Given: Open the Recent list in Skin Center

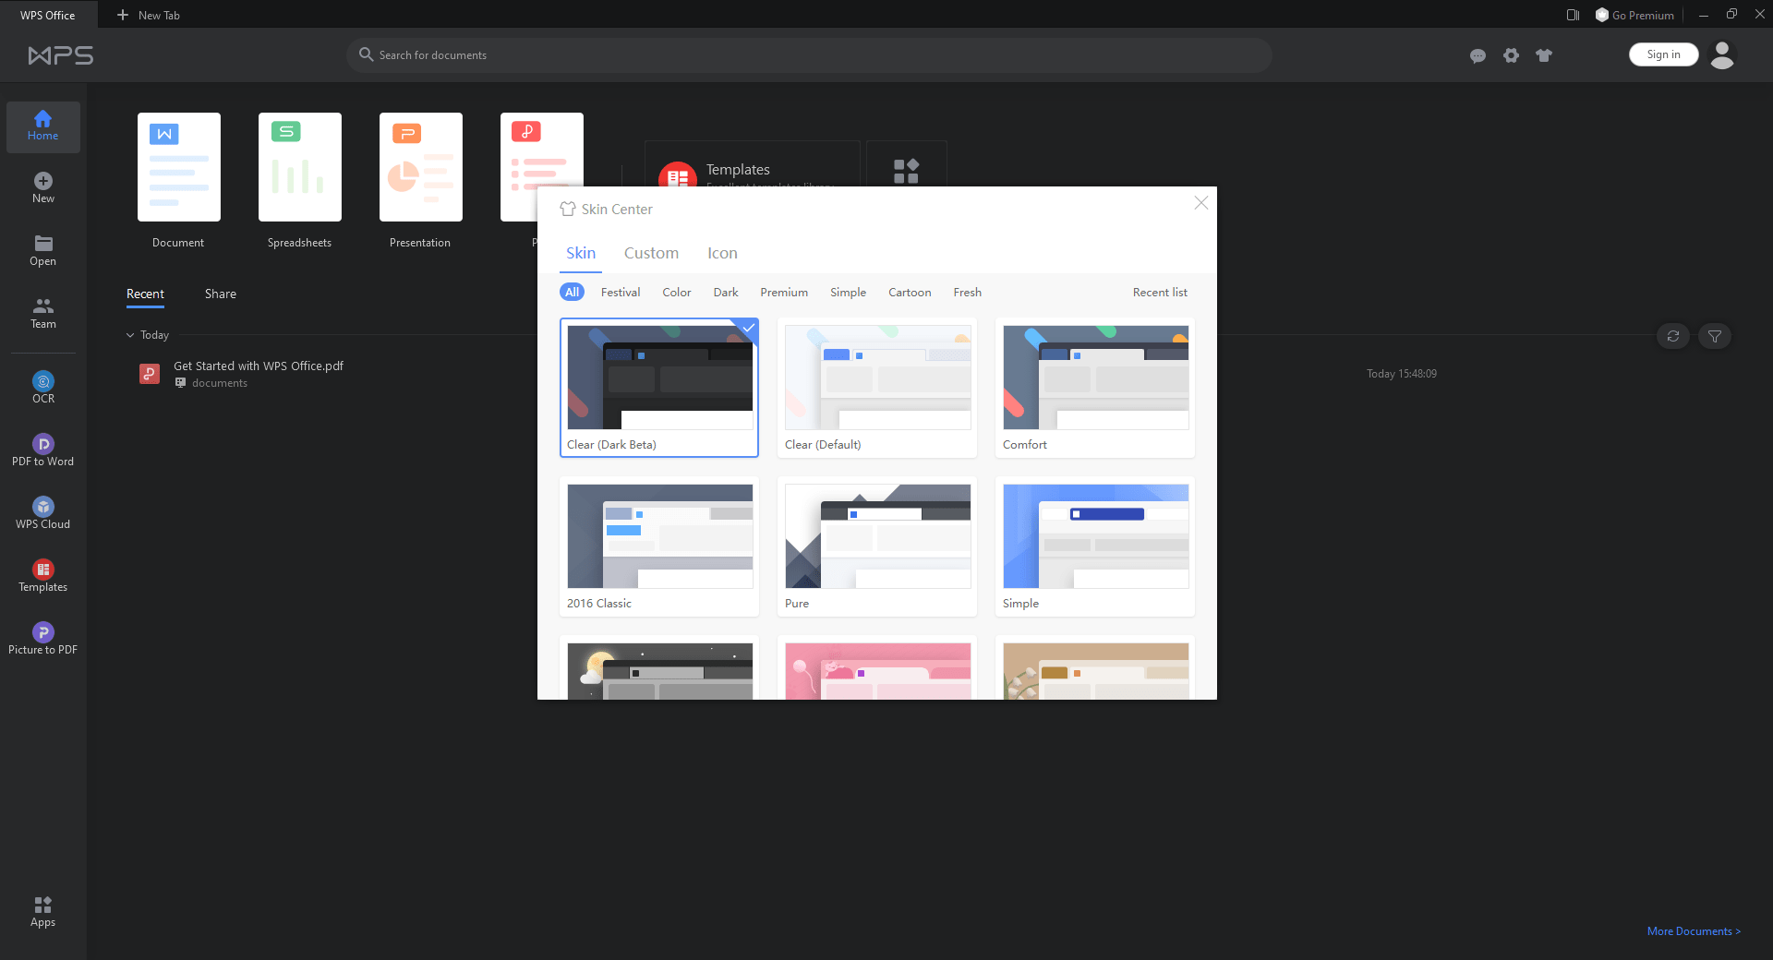Looking at the screenshot, I should 1159,293.
